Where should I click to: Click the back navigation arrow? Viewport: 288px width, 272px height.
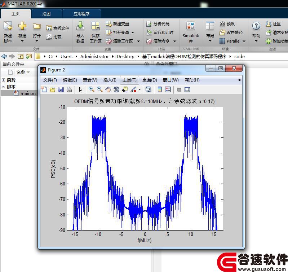click(4, 56)
